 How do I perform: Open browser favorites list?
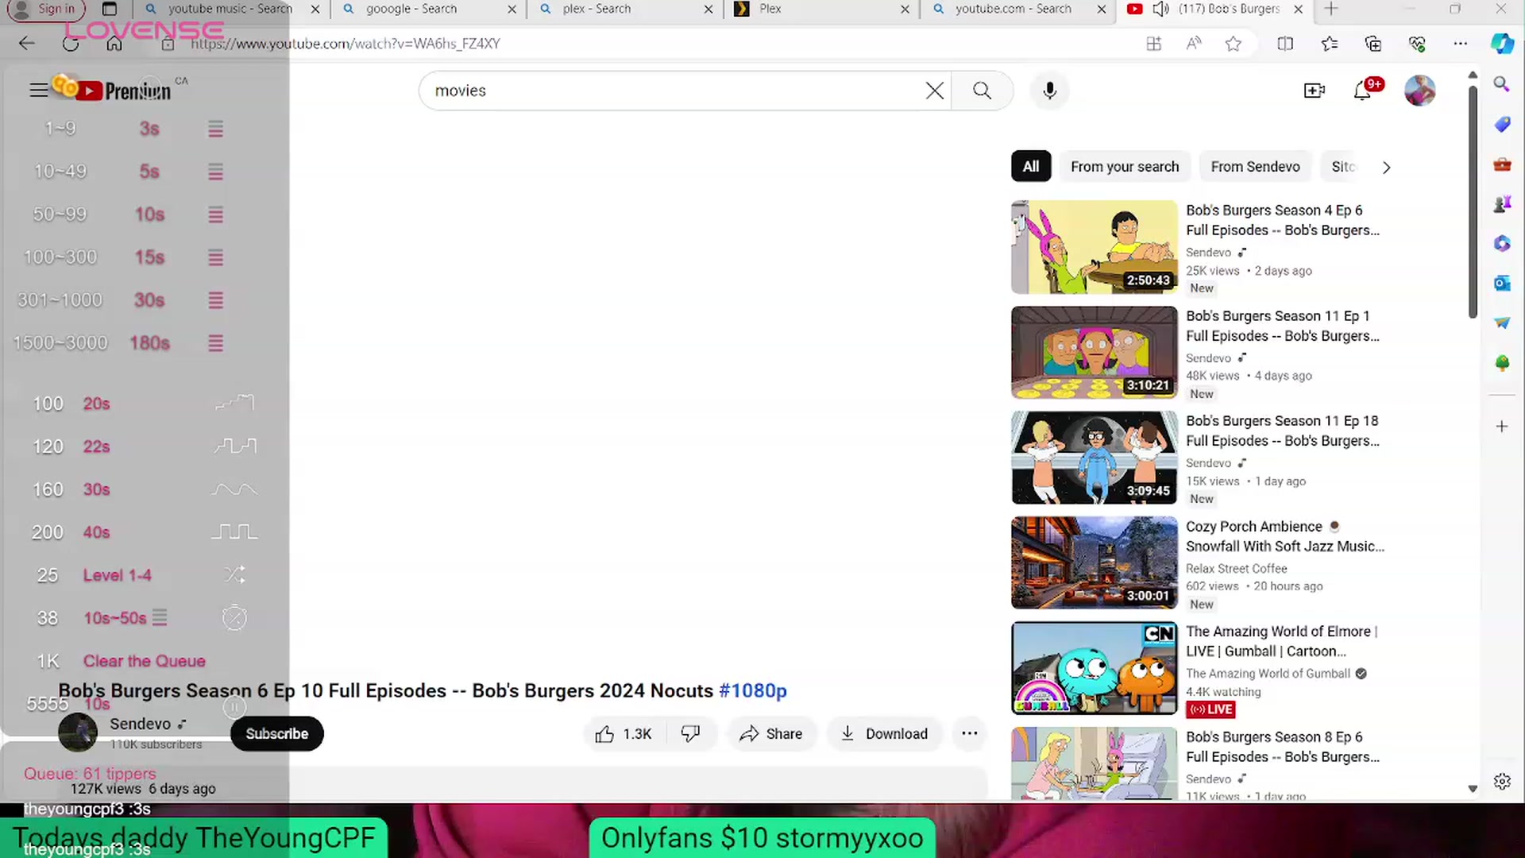point(1330,44)
